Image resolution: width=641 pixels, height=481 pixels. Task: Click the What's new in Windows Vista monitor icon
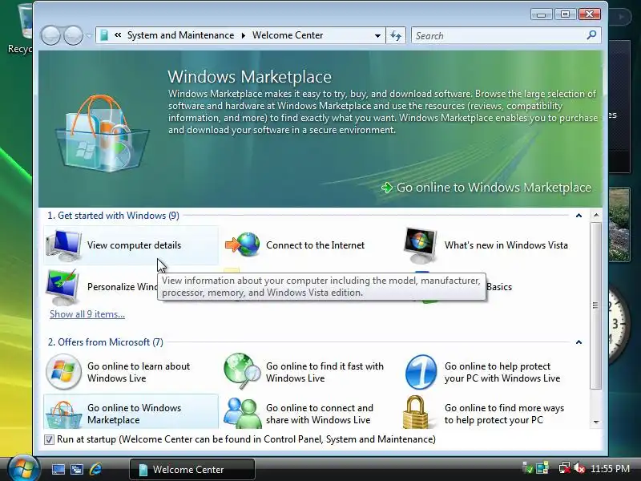coord(420,245)
